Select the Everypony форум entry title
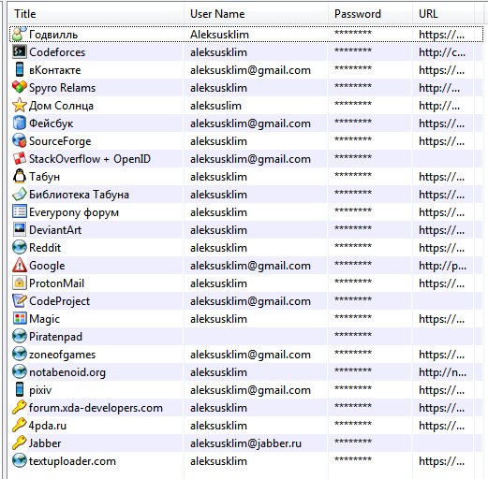488x479 pixels. (x=74, y=212)
